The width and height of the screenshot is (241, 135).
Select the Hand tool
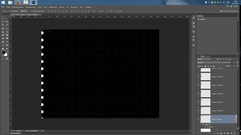point(3,49)
